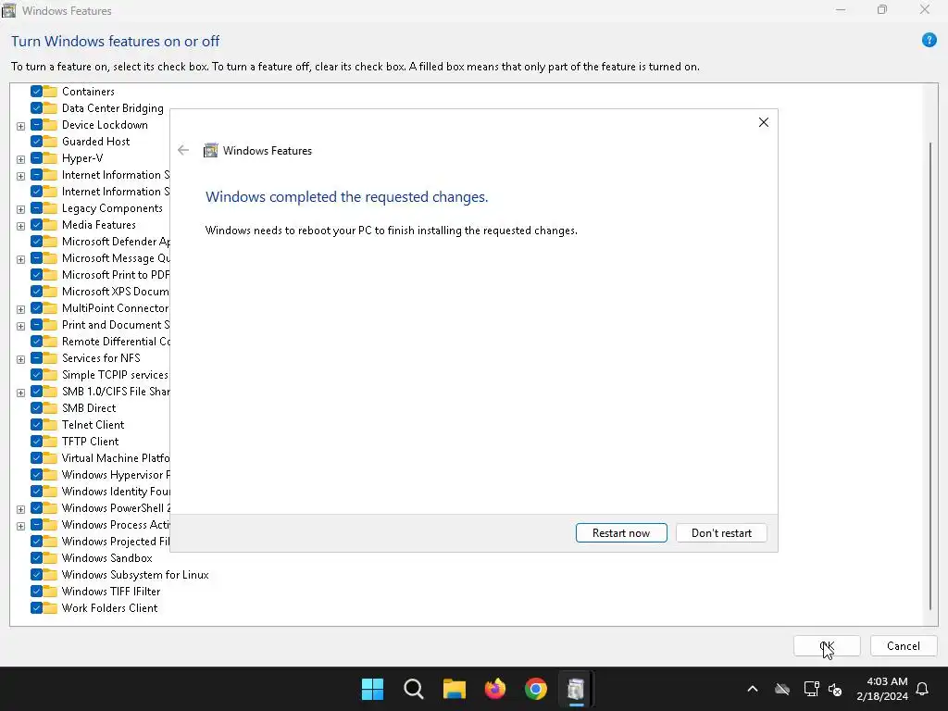The width and height of the screenshot is (948, 711).
Task: Click OK in the main Windows Features window
Action: pyautogui.click(x=827, y=645)
